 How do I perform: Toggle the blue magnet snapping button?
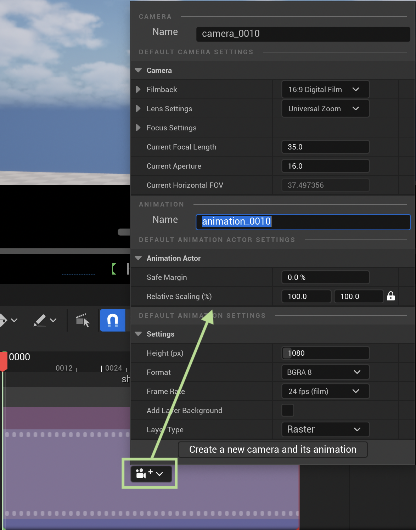pyautogui.click(x=113, y=320)
